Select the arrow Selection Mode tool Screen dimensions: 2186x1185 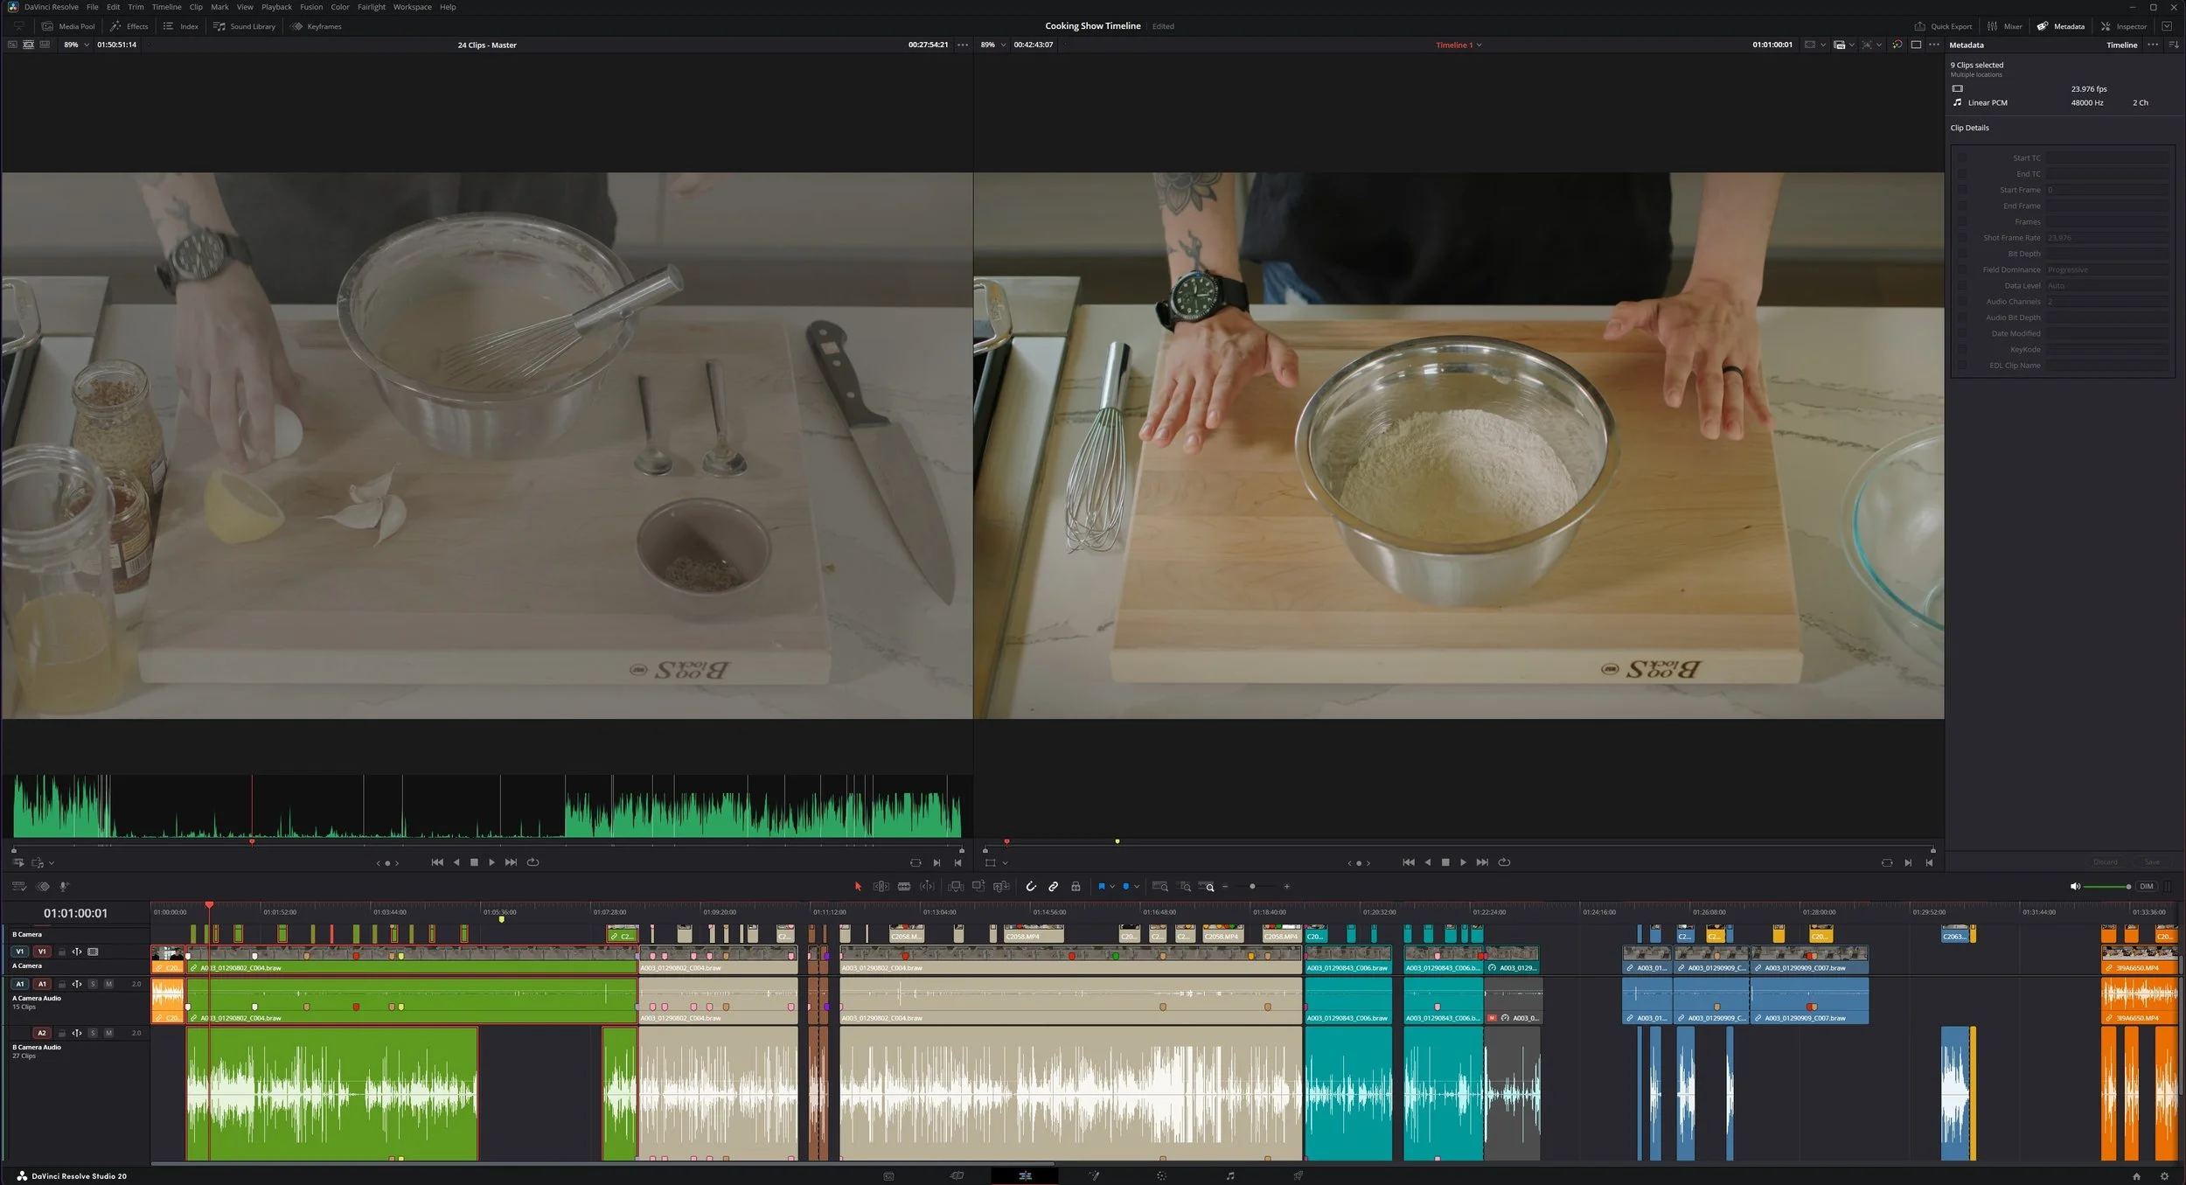(858, 886)
